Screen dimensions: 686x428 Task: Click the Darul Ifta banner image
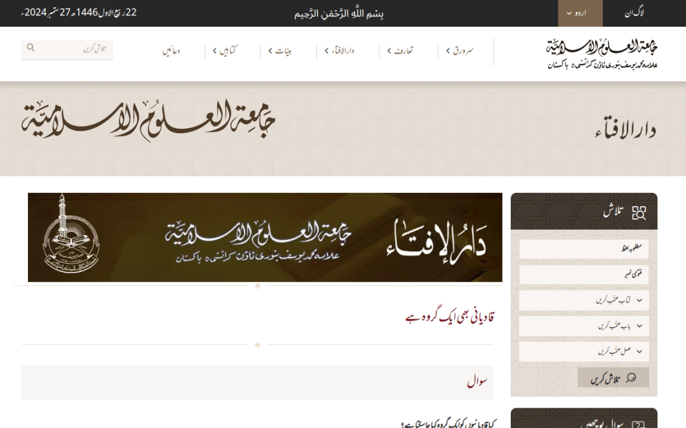pyautogui.click(x=265, y=237)
